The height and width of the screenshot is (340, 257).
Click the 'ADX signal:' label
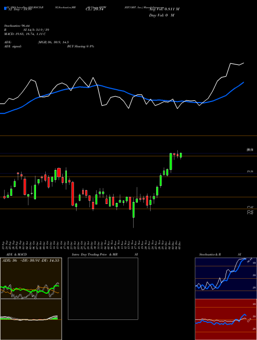coord(12,46)
